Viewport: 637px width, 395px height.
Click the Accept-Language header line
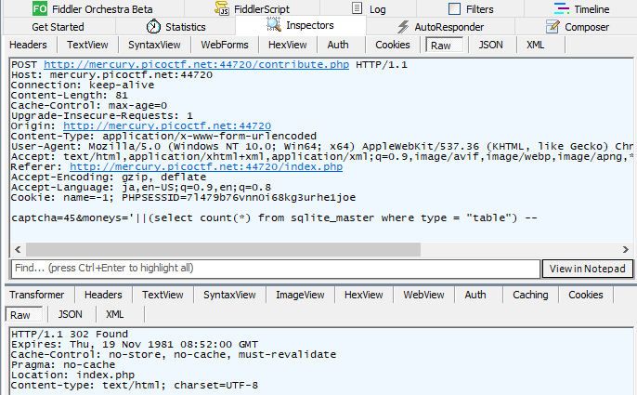point(141,188)
